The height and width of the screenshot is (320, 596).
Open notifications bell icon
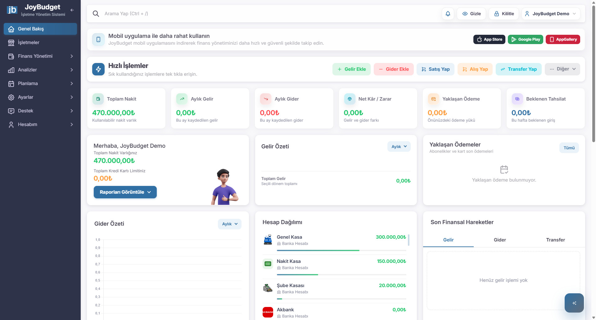coord(448,14)
